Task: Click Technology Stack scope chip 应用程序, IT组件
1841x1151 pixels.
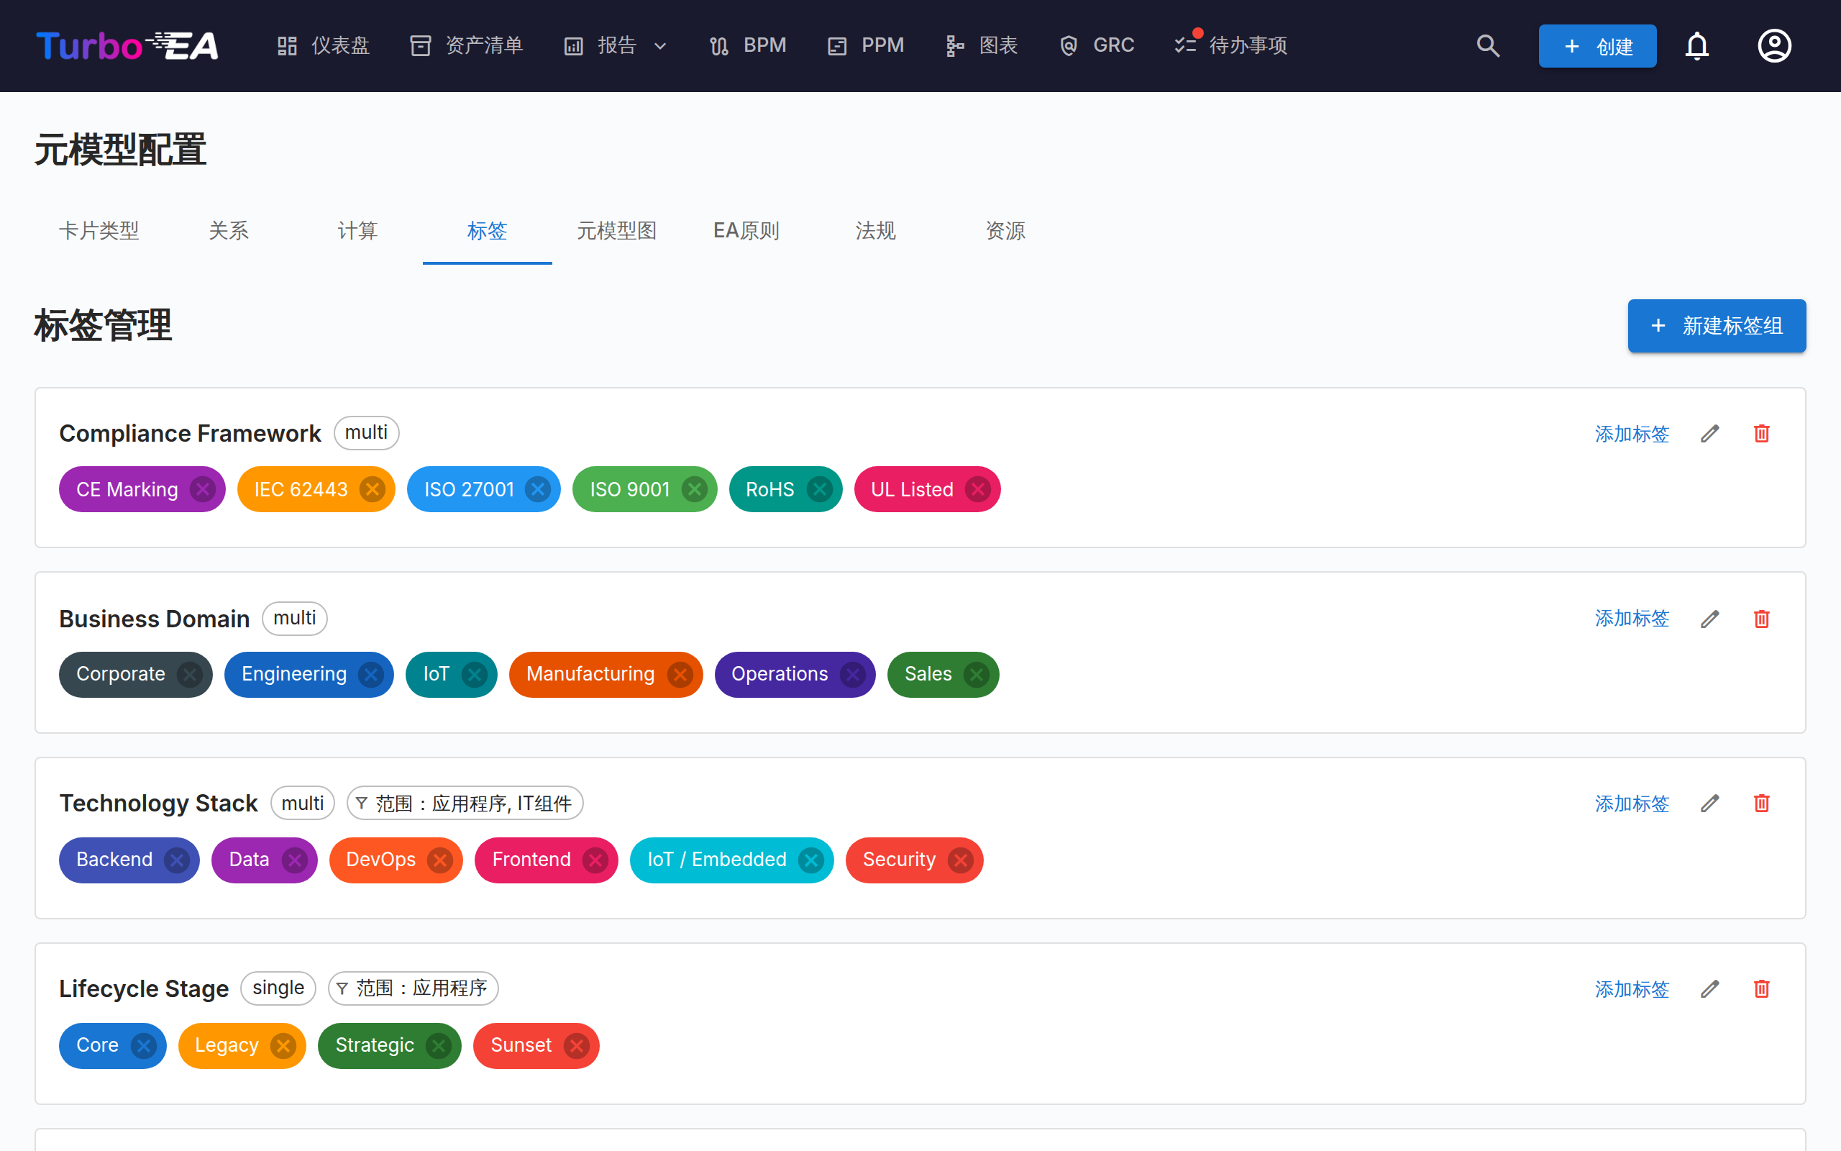Action: coord(465,803)
